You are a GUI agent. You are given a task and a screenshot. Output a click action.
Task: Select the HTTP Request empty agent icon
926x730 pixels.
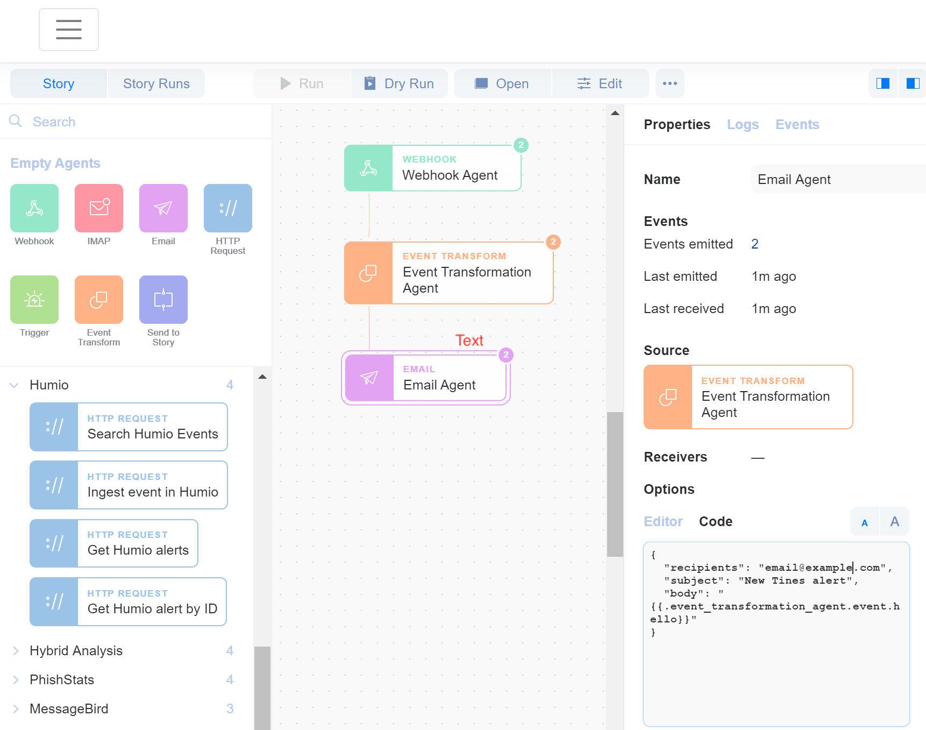[x=228, y=208]
